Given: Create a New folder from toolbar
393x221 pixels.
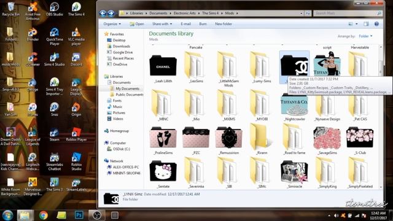Looking at the screenshot, I should click(x=224, y=24).
